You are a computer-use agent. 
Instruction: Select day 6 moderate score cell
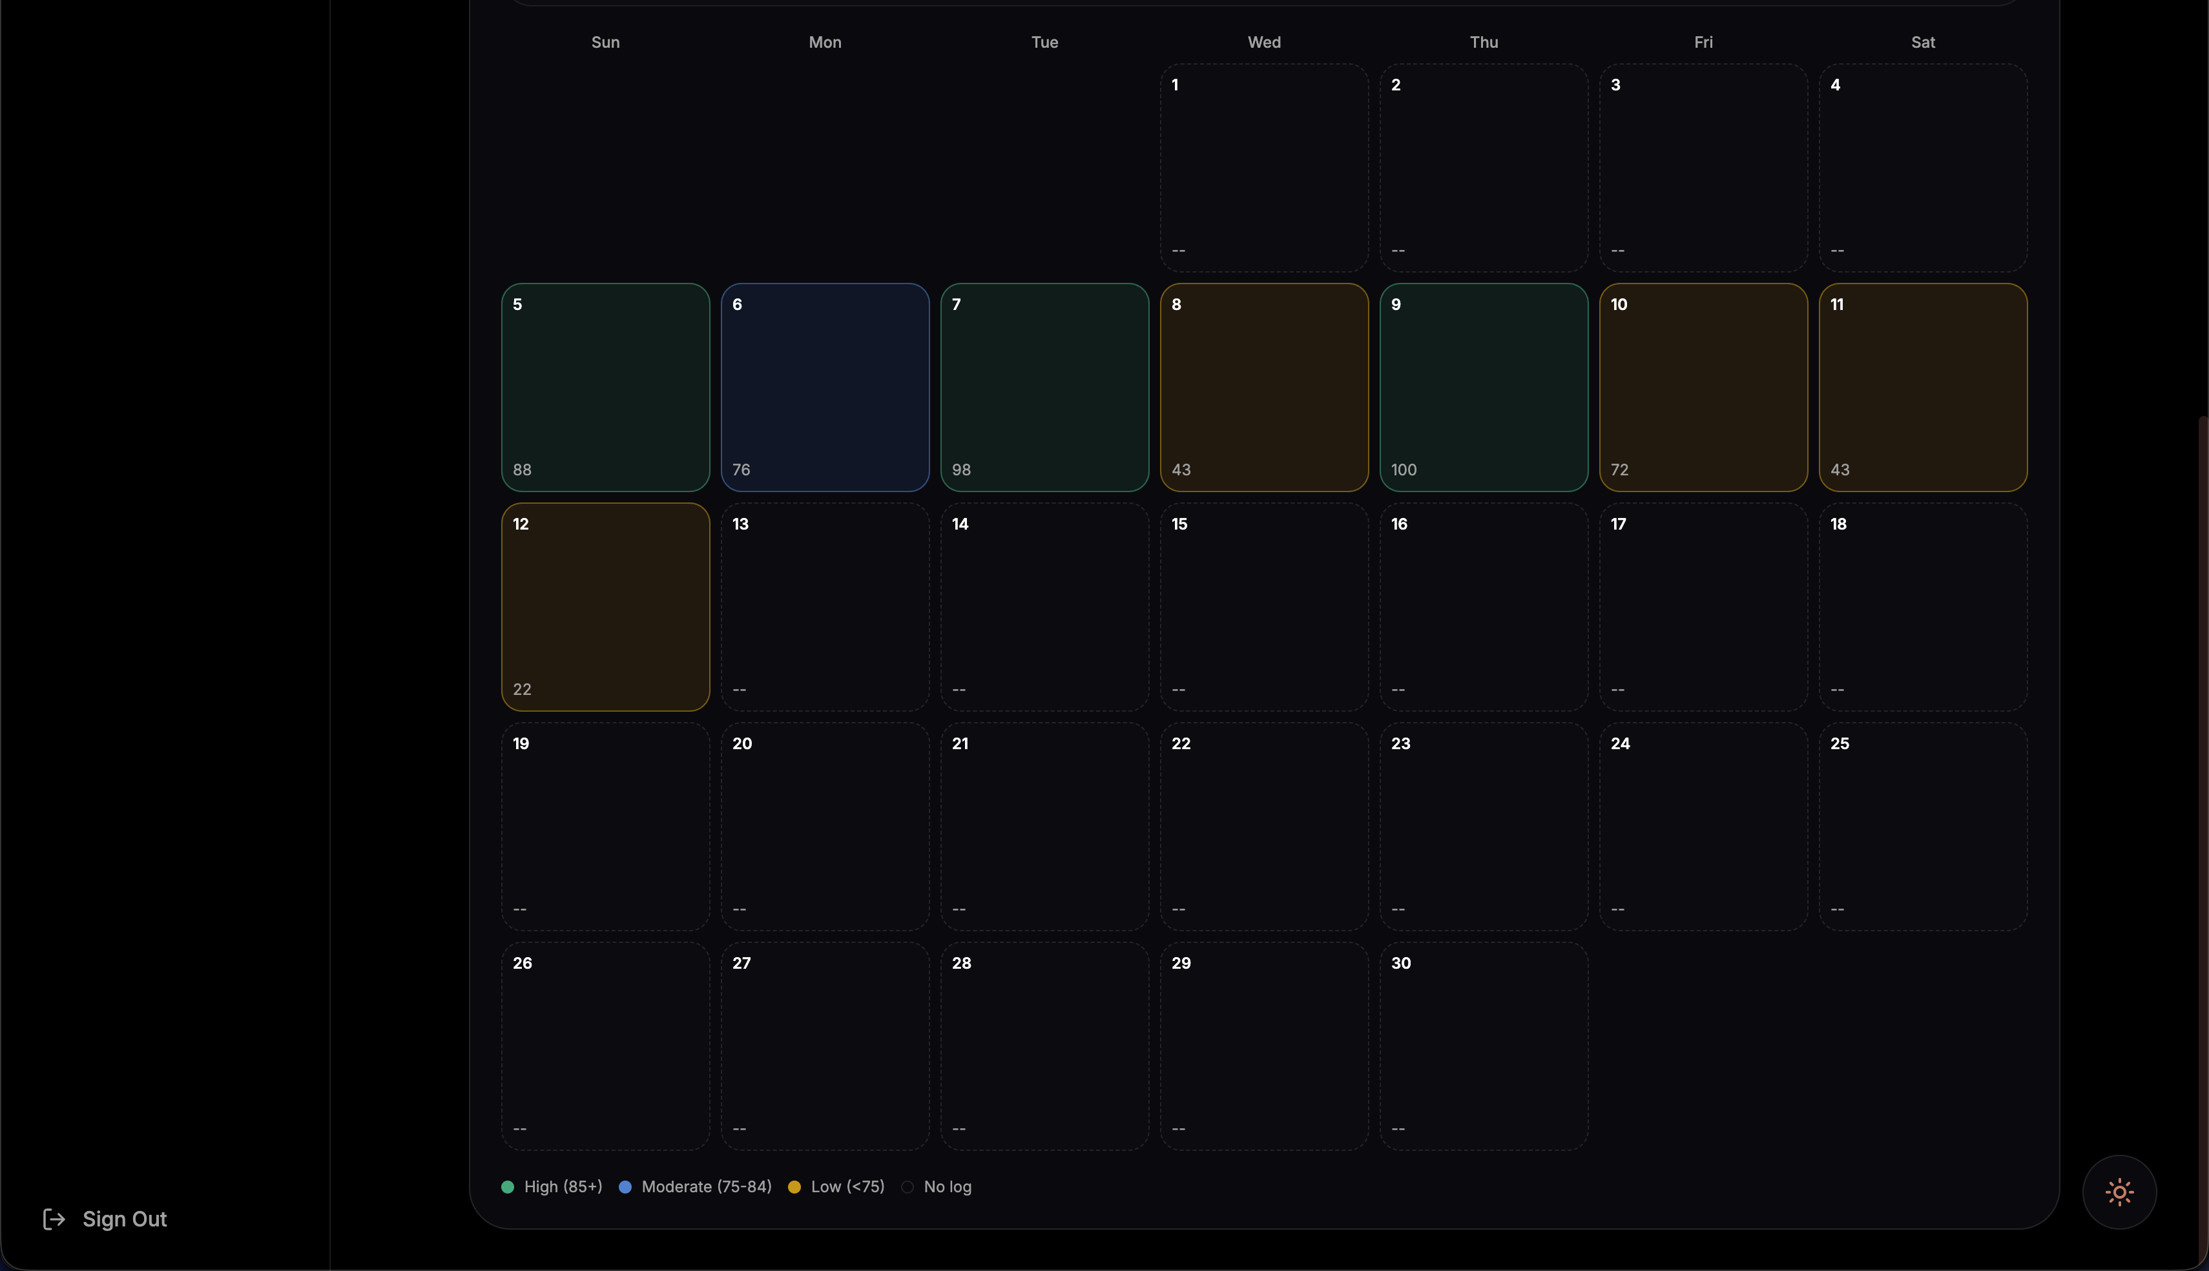tap(825, 387)
